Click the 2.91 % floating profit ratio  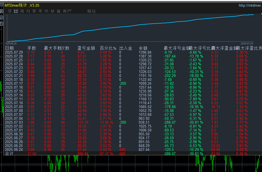242,146
